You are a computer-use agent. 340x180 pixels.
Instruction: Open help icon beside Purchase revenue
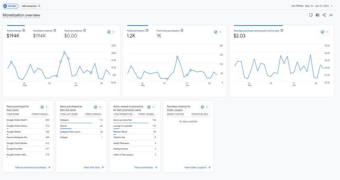(55, 30)
